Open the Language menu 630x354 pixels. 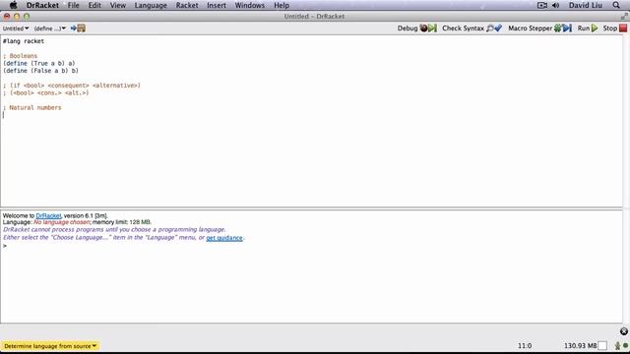[151, 5]
